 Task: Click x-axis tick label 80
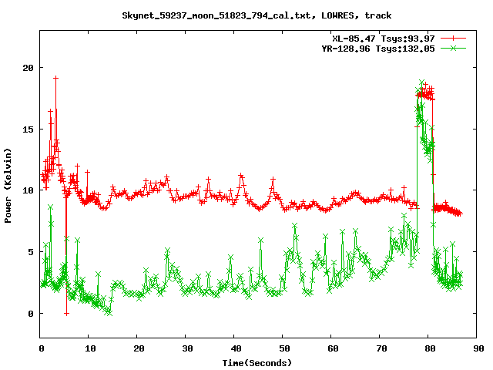point(430,348)
